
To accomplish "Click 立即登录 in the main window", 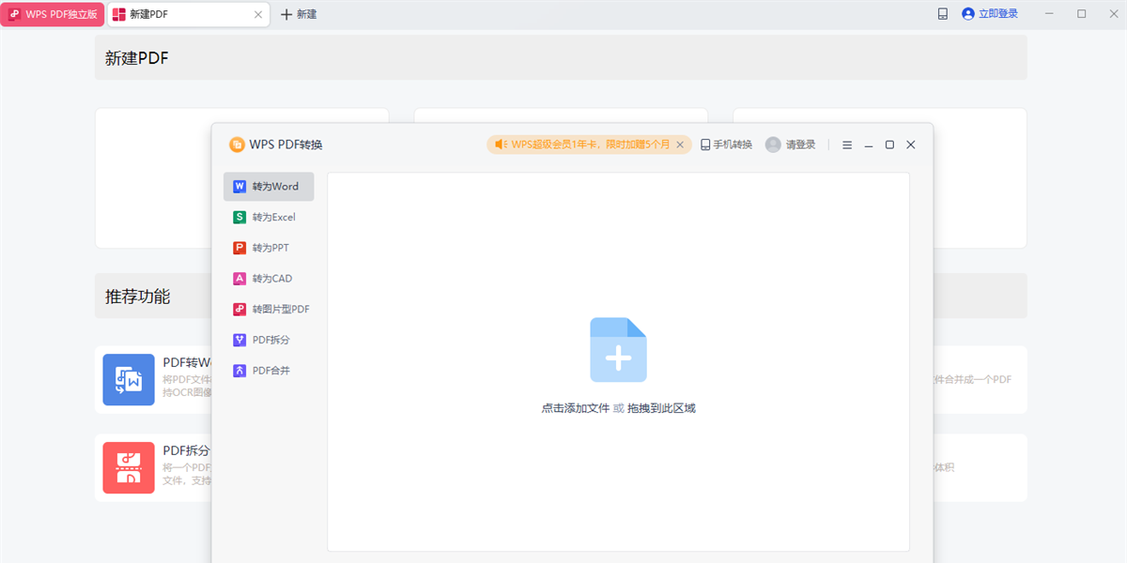I will [x=990, y=14].
